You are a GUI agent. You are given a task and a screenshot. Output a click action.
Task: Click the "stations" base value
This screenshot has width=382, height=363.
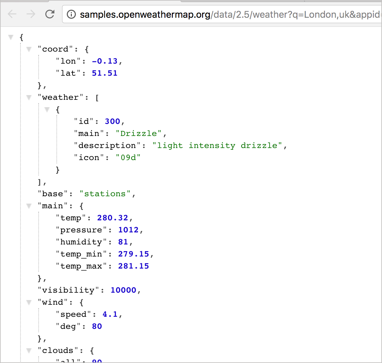[x=105, y=194]
